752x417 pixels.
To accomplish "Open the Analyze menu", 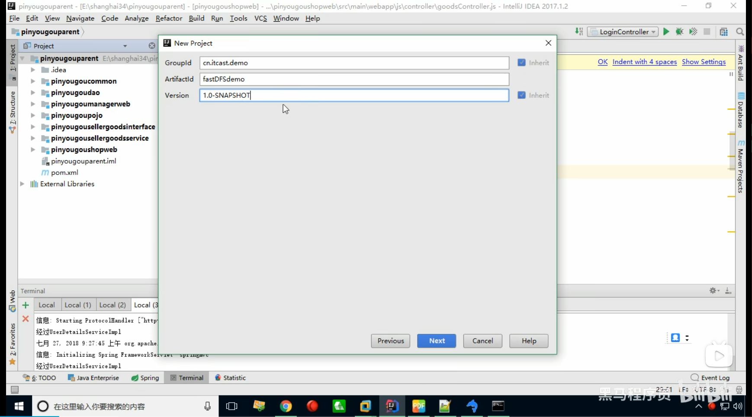I will point(137,18).
